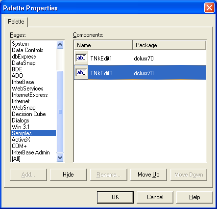
Task: Confirm with the OK button
Action: pyautogui.click(x=115, y=197)
